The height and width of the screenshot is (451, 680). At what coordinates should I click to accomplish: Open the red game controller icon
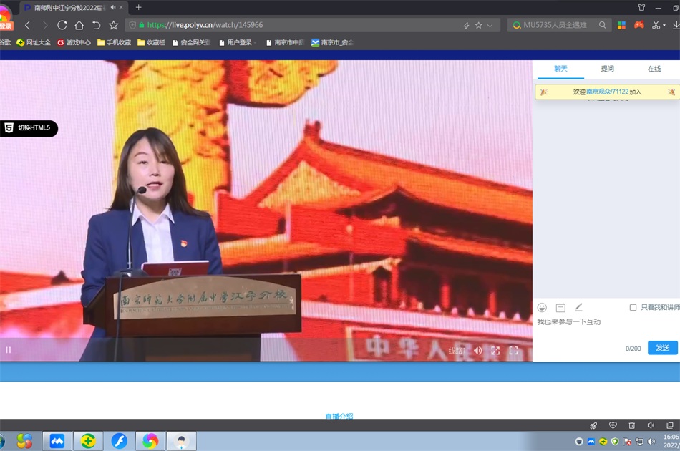638,25
